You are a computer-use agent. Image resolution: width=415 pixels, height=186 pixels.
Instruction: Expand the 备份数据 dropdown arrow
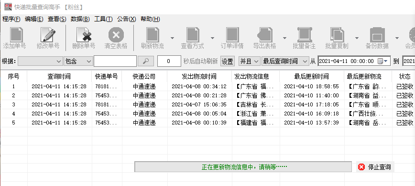pos(397,38)
